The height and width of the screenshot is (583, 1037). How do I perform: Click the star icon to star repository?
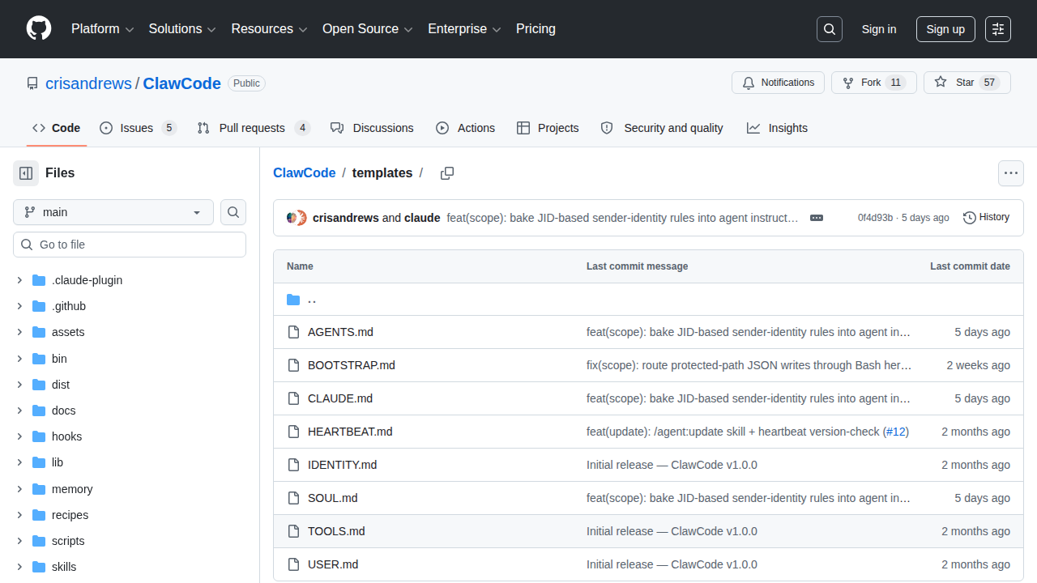[941, 83]
